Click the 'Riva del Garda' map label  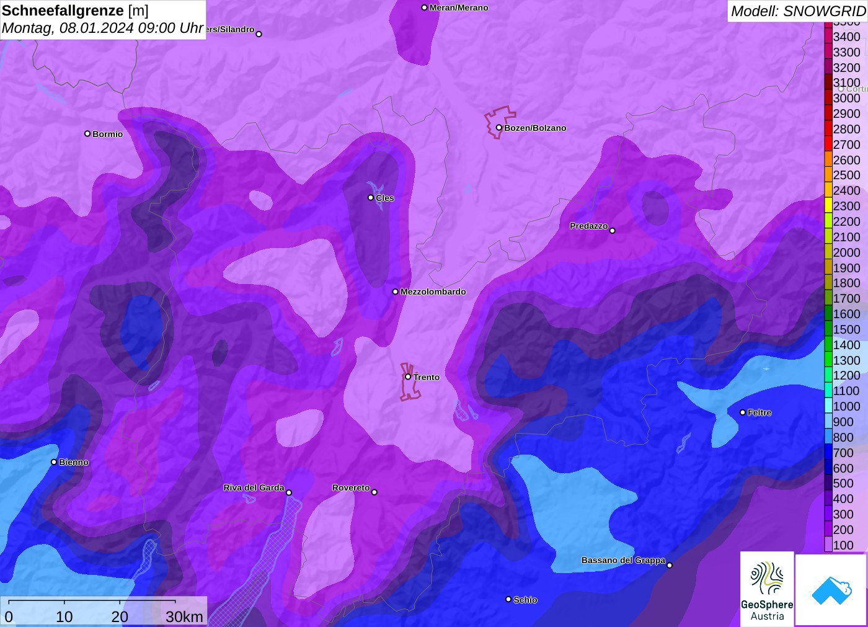pyautogui.click(x=254, y=487)
